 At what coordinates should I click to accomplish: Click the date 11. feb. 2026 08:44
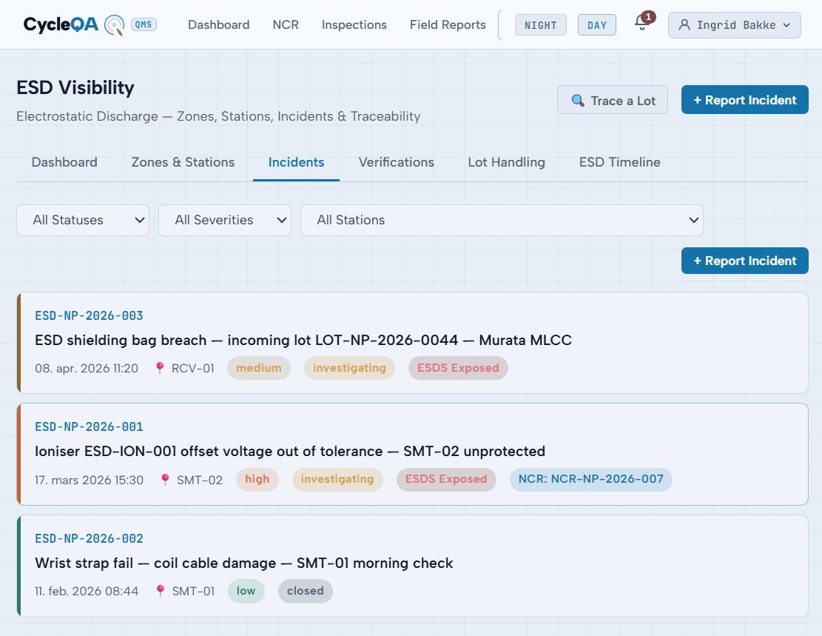87,592
